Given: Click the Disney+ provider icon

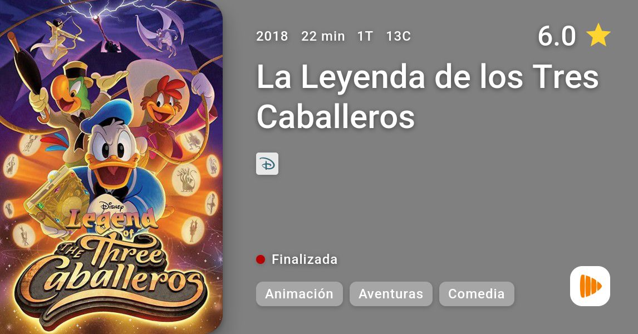Looking at the screenshot, I should click(267, 164).
